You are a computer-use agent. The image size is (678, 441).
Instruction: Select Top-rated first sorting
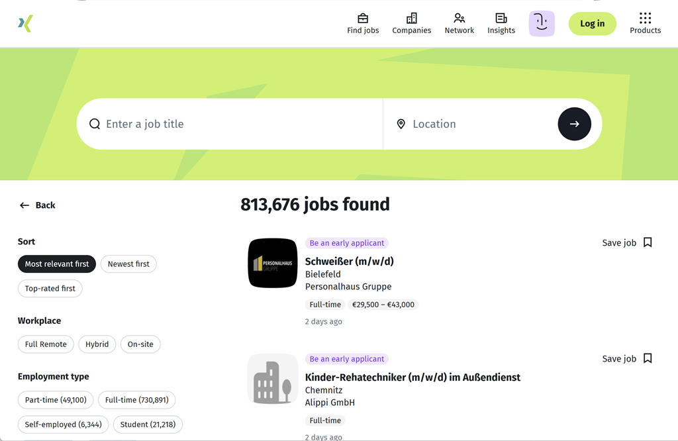coord(50,289)
